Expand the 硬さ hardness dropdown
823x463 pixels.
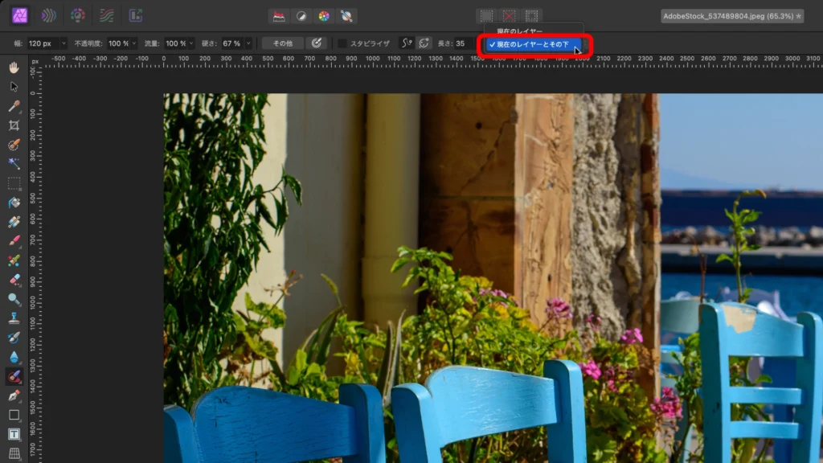(248, 43)
